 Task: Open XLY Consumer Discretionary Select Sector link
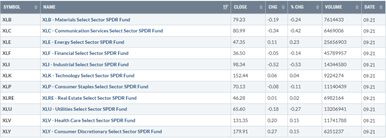(102, 132)
